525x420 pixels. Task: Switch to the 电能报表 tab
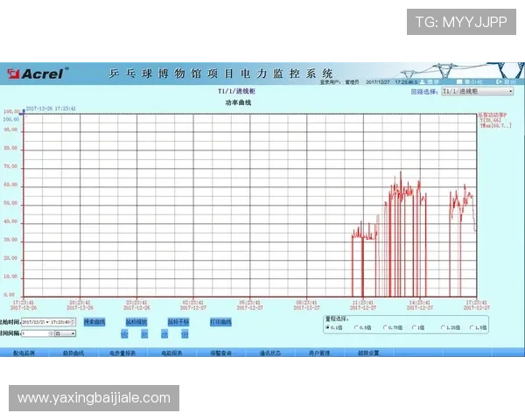pyautogui.click(x=171, y=353)
